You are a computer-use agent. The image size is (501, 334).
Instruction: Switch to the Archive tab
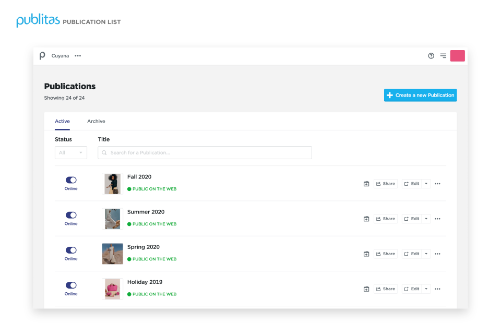pyautogui.click(x=96, y=121)
